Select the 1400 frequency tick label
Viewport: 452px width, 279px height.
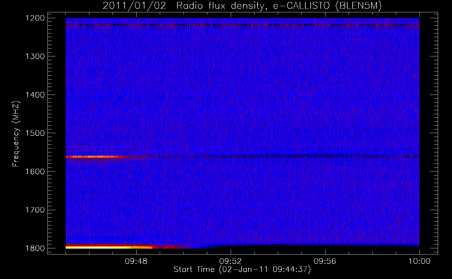pos(35,95)
